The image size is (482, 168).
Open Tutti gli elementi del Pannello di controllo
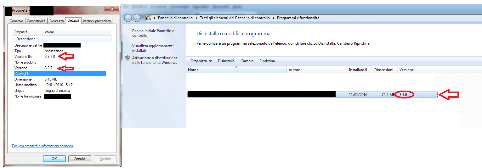pyautogui.click(x=235, y=18)
